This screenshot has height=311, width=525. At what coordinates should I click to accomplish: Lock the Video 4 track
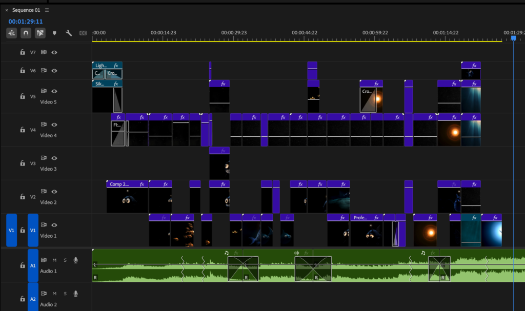pos(22,130)
